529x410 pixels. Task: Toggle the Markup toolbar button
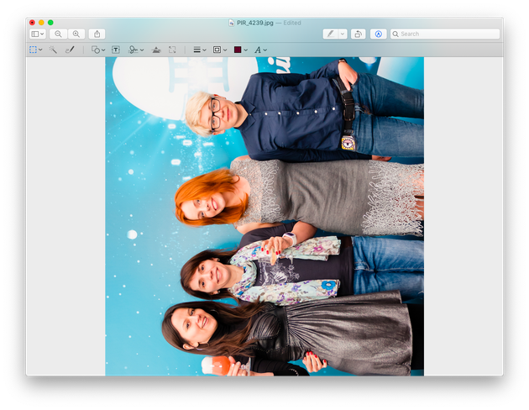(x=378, y=34)
